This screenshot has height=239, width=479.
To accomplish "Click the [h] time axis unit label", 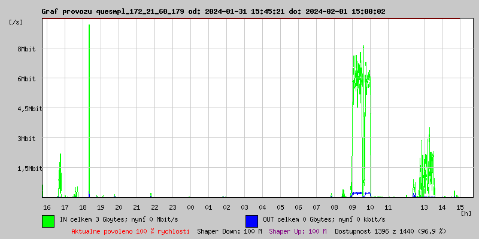I will coord(466,213).
